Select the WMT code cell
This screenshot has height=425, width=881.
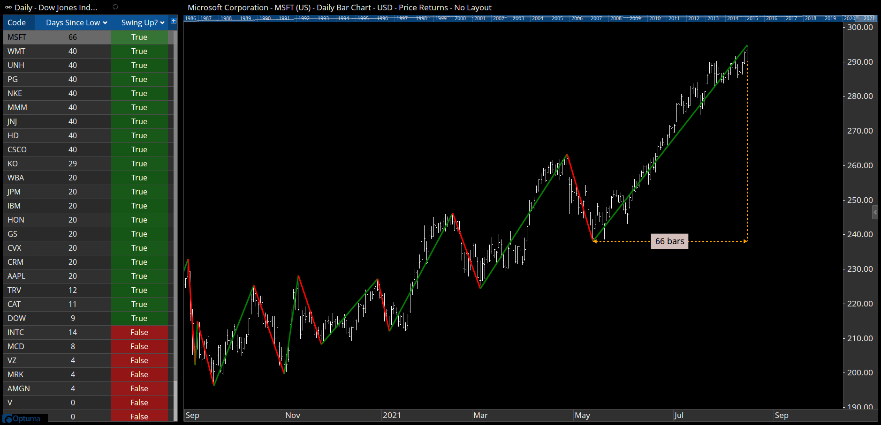pos(19,51)
